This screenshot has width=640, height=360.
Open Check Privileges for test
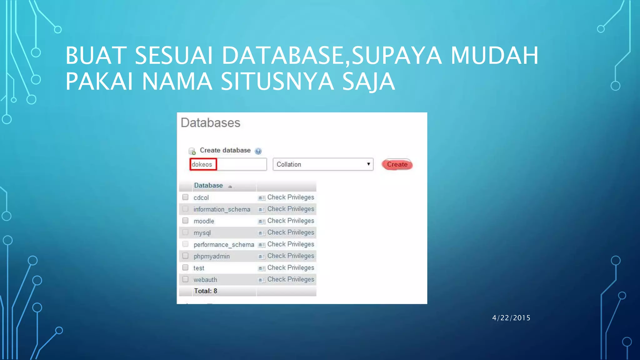(291, 267)
